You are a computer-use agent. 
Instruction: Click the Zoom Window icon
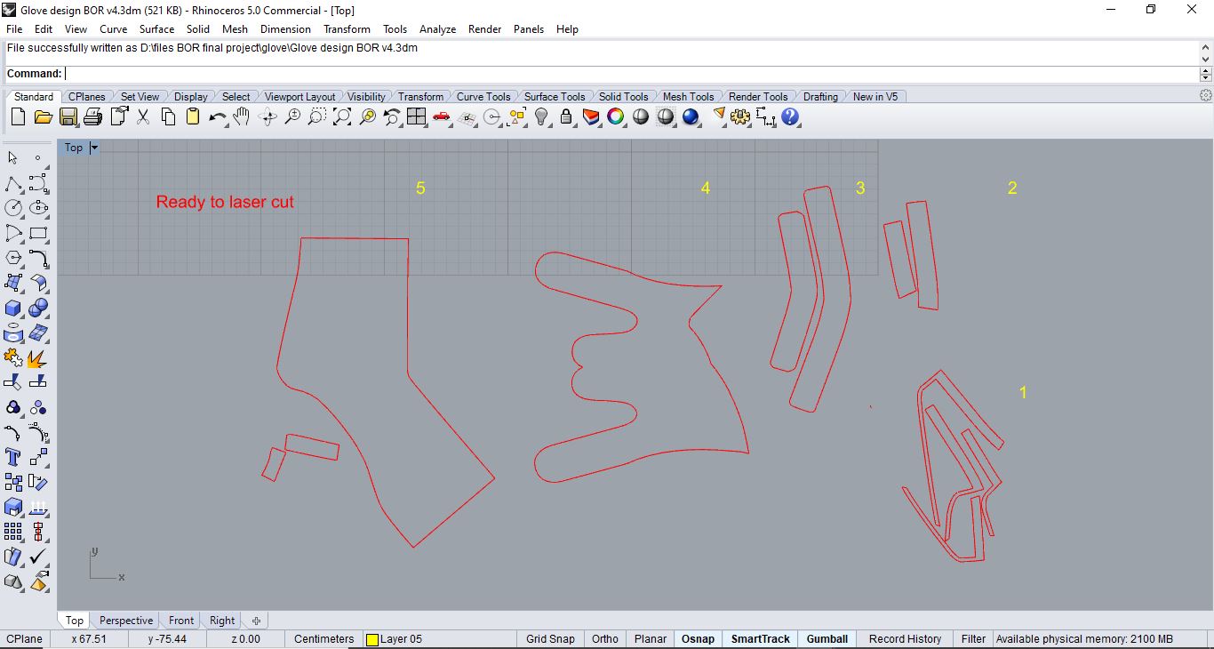(x=317, y=116)
